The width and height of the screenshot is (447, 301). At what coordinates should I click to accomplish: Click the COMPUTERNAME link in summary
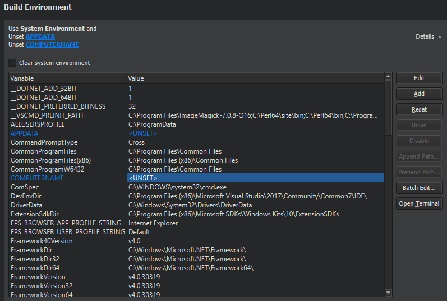pyautogui.click(x=52, y=44)
